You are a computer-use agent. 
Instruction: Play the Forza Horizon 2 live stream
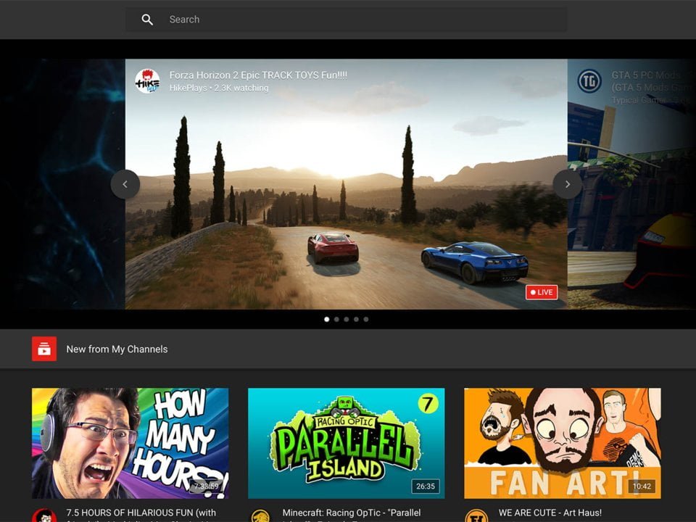(x=347, y=184)
